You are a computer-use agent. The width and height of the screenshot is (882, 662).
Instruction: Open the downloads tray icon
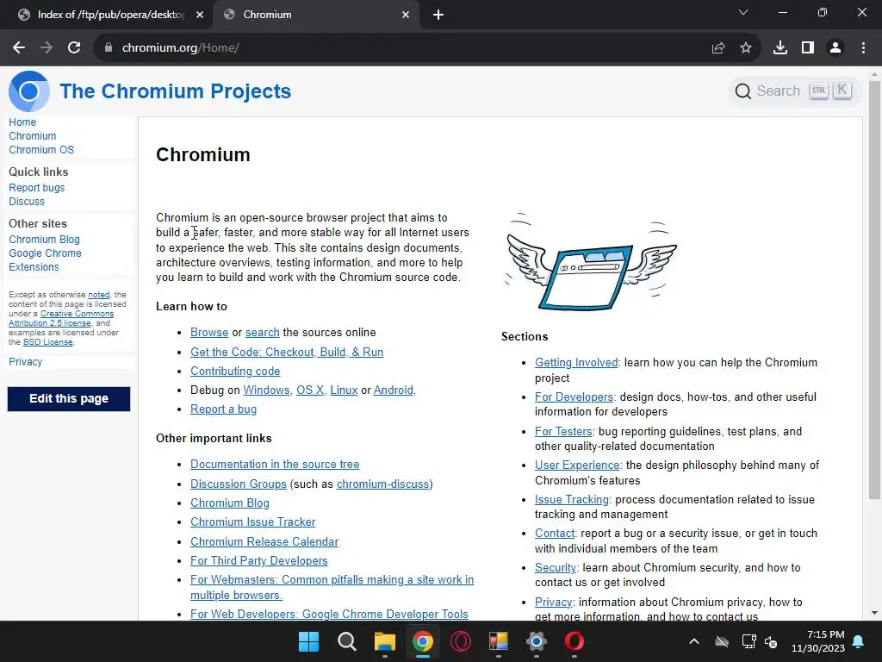(780, 48)
